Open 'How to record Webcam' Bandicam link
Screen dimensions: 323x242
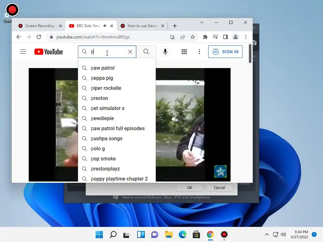coord(166,197)
